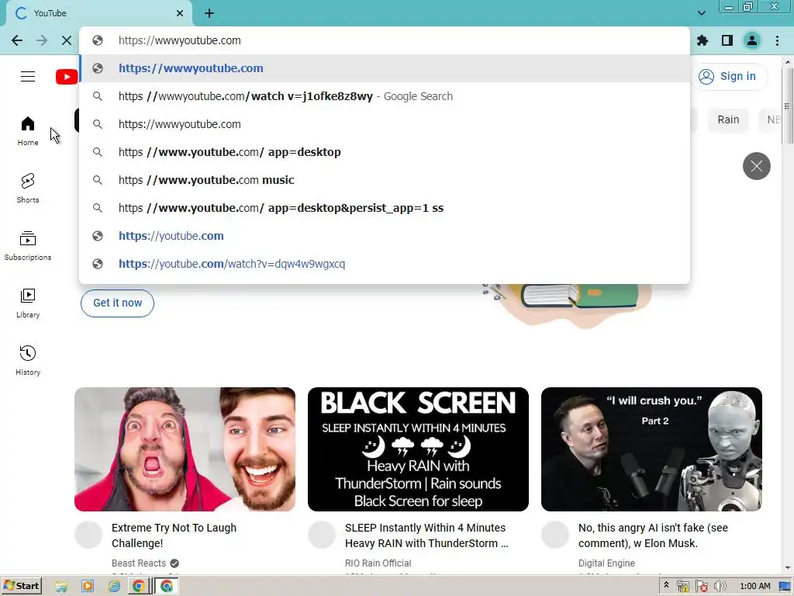The width and height of the screenshot is (794, 596).
Task: Click title SLEEP Instantly Within 4 Minutes
Action: 426,535
